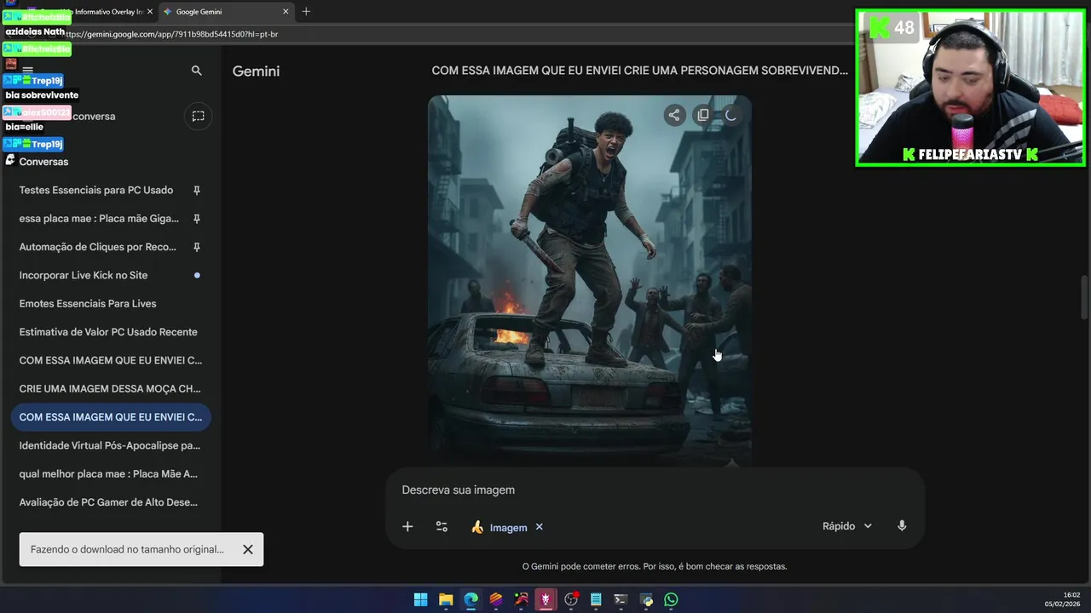Screen dimensions: 1091x613
Task: Unpin 'essa placa mae : Placa mãe Giga...' chat
Action: coord(197,219)
